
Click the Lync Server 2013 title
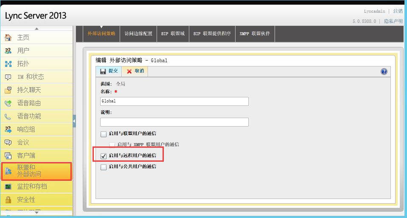(x=36, y=16)
